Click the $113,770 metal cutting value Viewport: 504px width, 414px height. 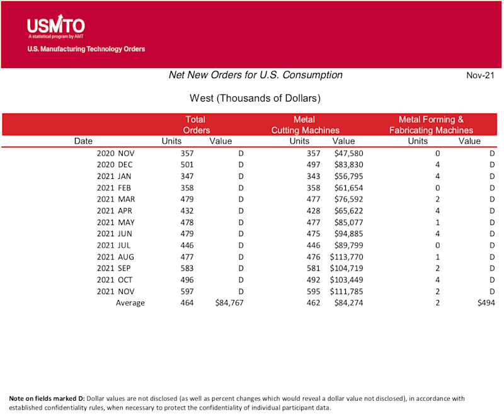pyautogui.click(x=346, y=257)
